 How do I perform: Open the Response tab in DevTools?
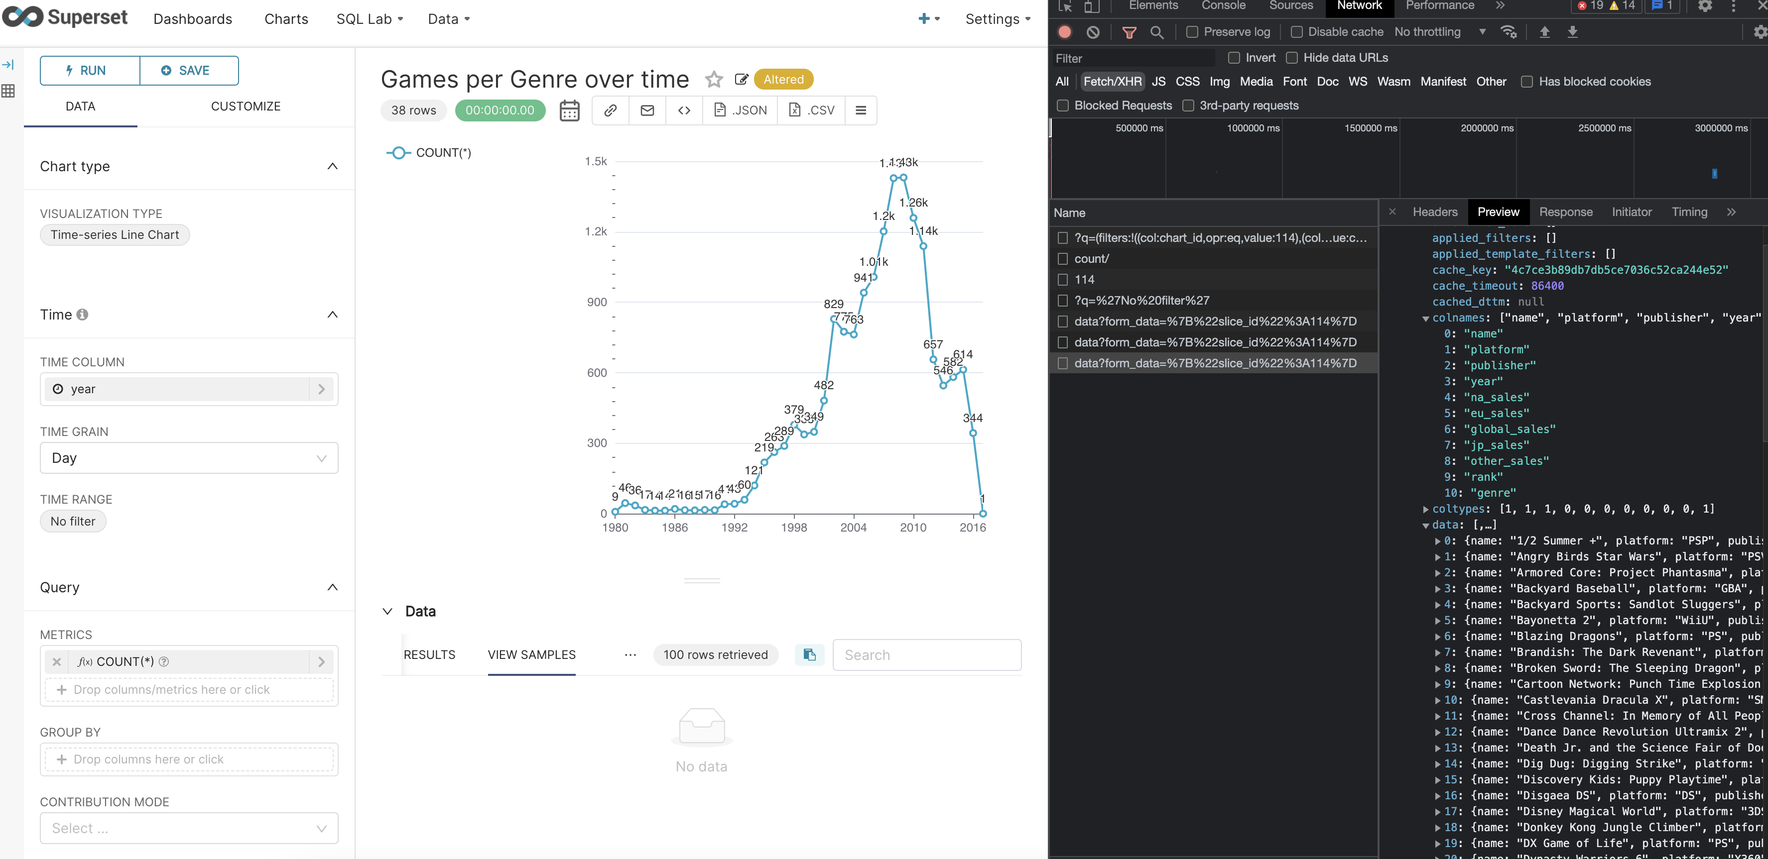coord(1565,212)
